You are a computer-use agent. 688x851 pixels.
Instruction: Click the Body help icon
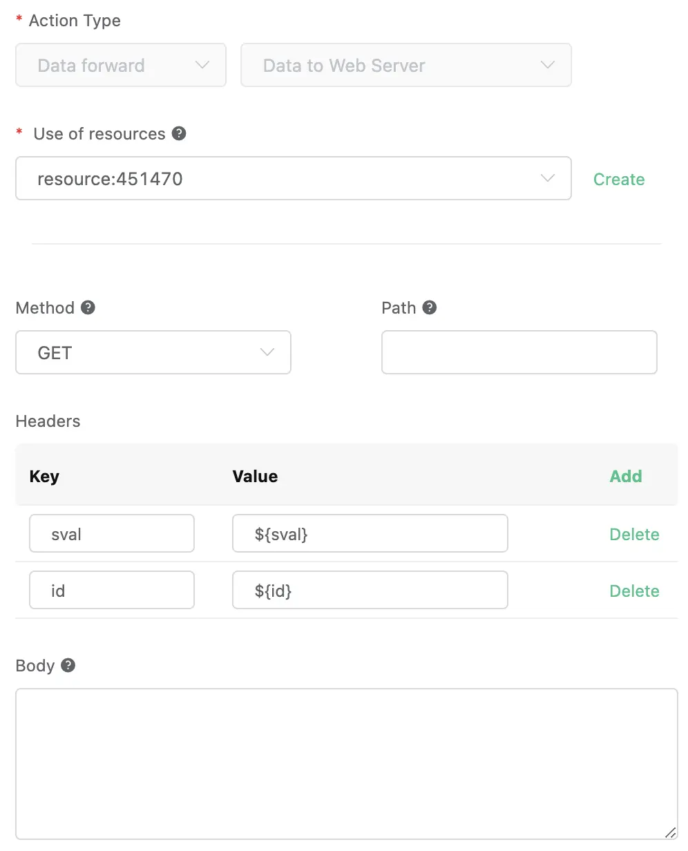pos(68,665)
